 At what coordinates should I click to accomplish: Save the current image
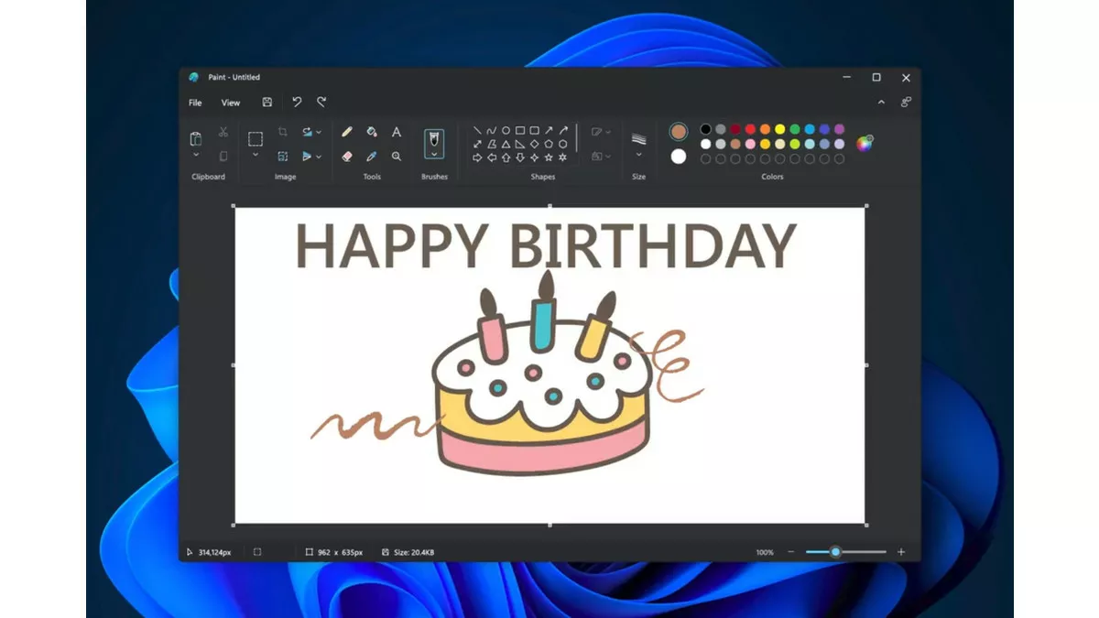coord(267,103)
